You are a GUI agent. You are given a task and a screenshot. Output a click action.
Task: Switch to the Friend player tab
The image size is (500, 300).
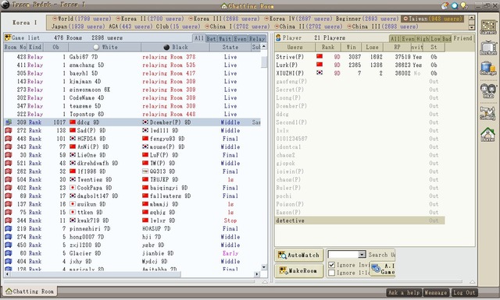coord(462,38)
